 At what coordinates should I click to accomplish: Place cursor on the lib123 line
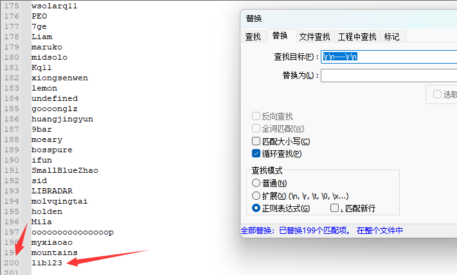47,263
